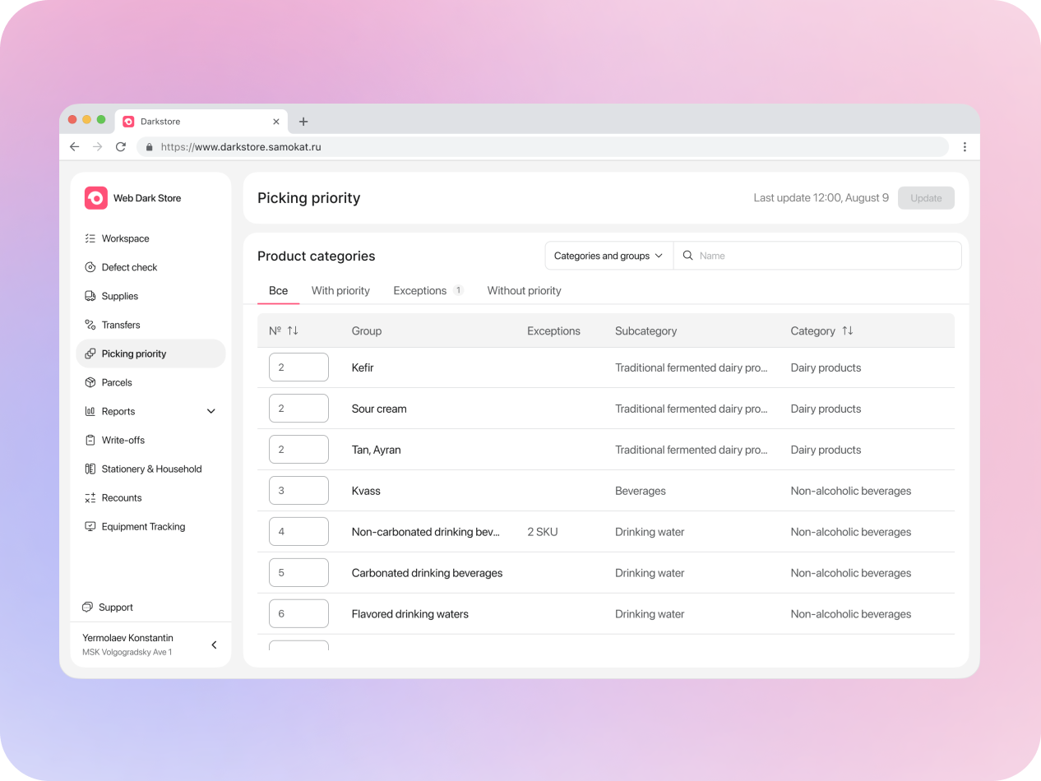This screenshot has height=781, width=1041.
Task: Expand the Reports submenu chevron
Action: pos(211,411)
